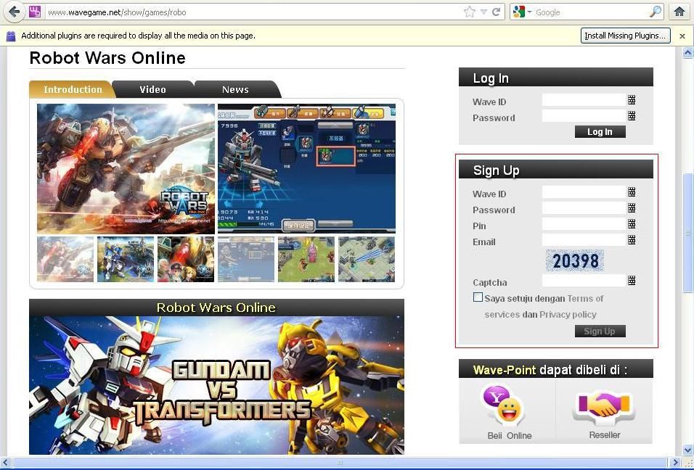The width and height of the screenshot is (694, 470).
Task: Focus the Log In Password field
Action: click(x=584, y=116)
